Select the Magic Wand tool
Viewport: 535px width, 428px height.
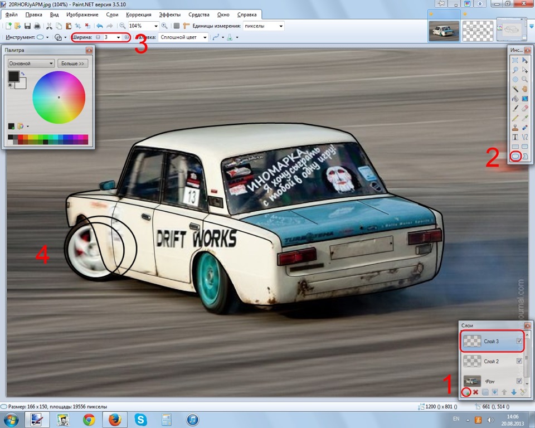tap(515, 89)
